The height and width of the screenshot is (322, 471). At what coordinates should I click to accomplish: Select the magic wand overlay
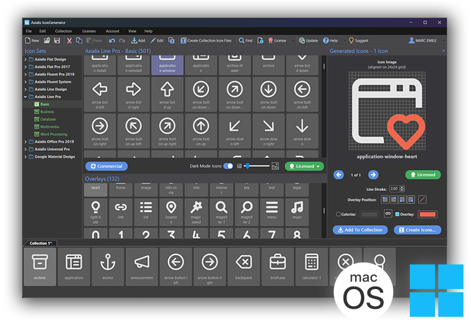(196, 212)
